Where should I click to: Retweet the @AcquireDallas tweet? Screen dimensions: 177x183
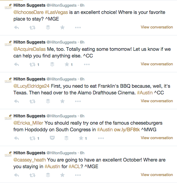point(32,64)
